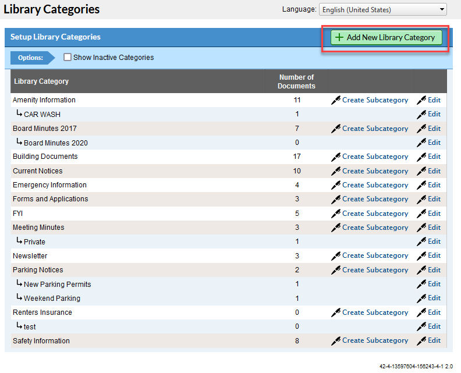Click the Options label arrow
Image resolution: width=461 pixels, height=373 pixels.
point(33,58)
